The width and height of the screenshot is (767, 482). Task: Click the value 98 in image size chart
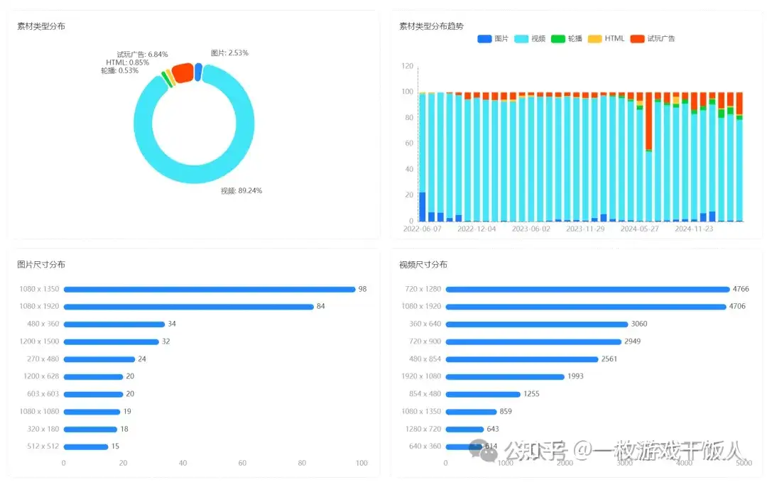coord(362,289)
